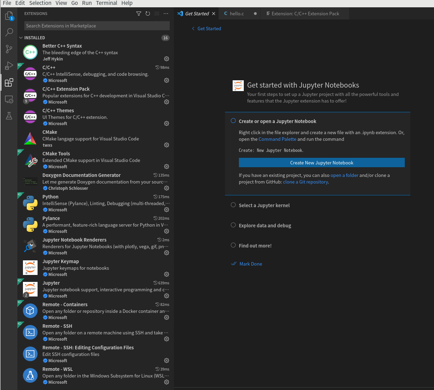Expand 'Explore data and debug' step

tap(265, 226)
